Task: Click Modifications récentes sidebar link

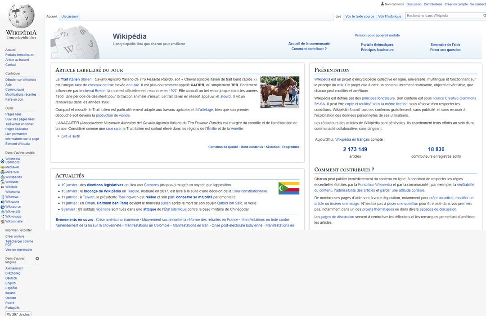Action: pyautogui.click(x=21, y=94)
